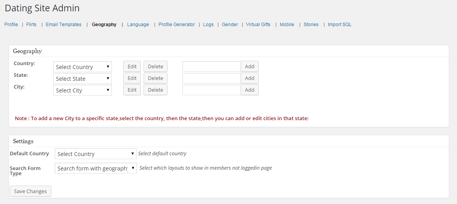Open the Search Form Type dropdown
This screenshot has height=204, width=457.
[x=95, y=168]
